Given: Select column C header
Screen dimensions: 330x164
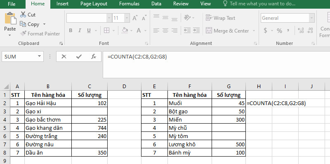Looking at the screenshot, I should pyautogui.click(x=90, y=87).
